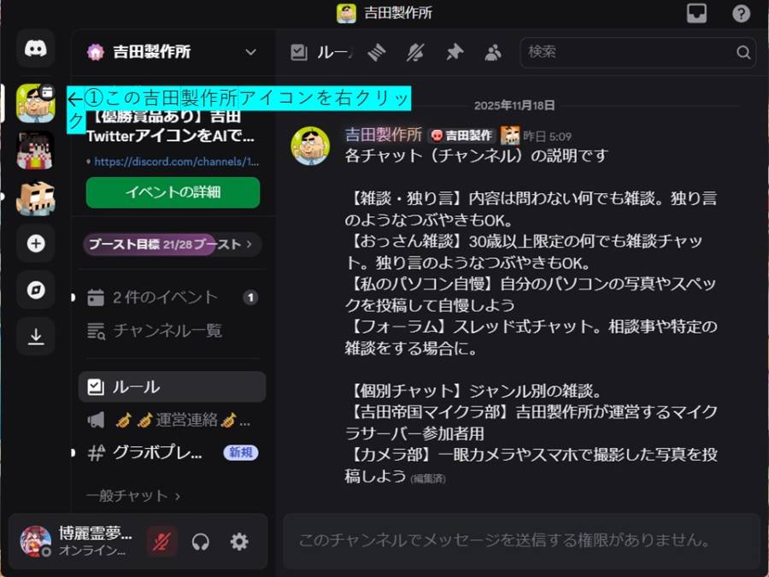
Task: Open the pinned messages panel
Action: [454, 52]
